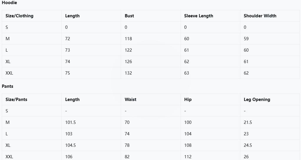The width and height of the screenshot is (301, 160).
Task: Click the hoodie Bust column header
Action: click(129, 16)
